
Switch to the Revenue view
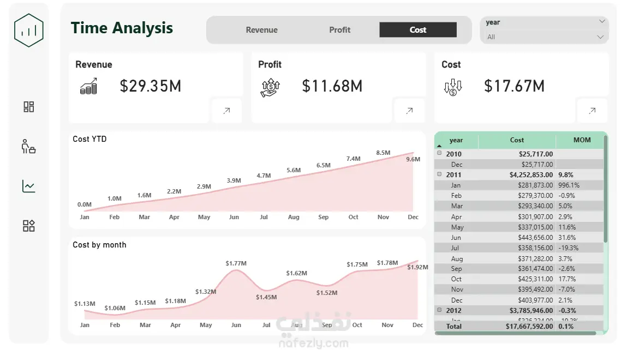coord(261,29)
